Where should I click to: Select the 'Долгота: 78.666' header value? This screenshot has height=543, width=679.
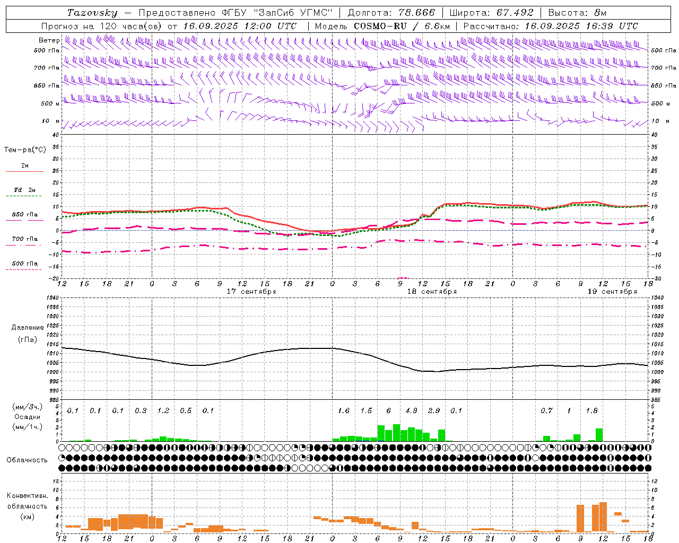[391, 13]
